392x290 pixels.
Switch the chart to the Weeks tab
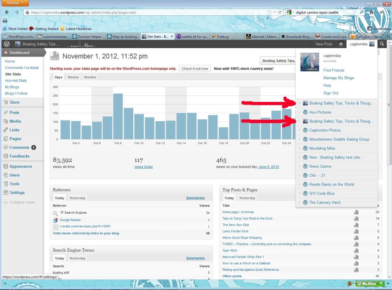tap(73, 77)
